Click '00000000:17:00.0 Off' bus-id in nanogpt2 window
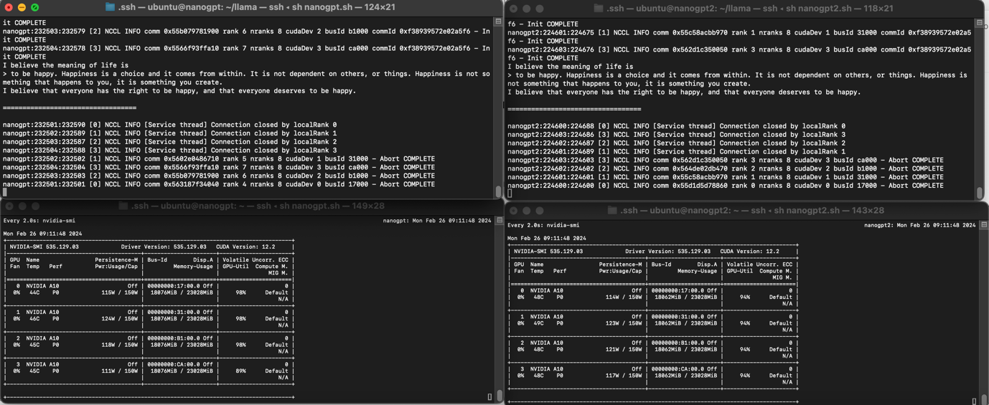989x405 pixels. (683, 290)
